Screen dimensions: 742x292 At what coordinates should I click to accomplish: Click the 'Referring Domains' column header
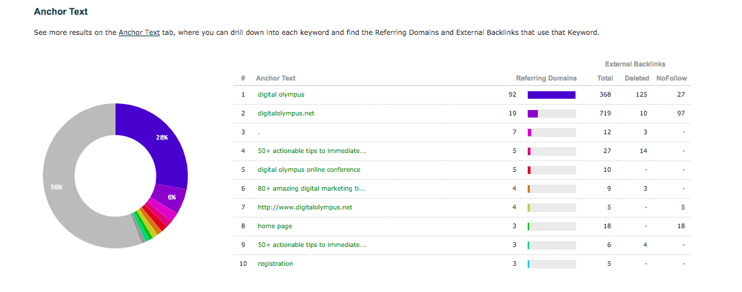[x=546, y=78]
